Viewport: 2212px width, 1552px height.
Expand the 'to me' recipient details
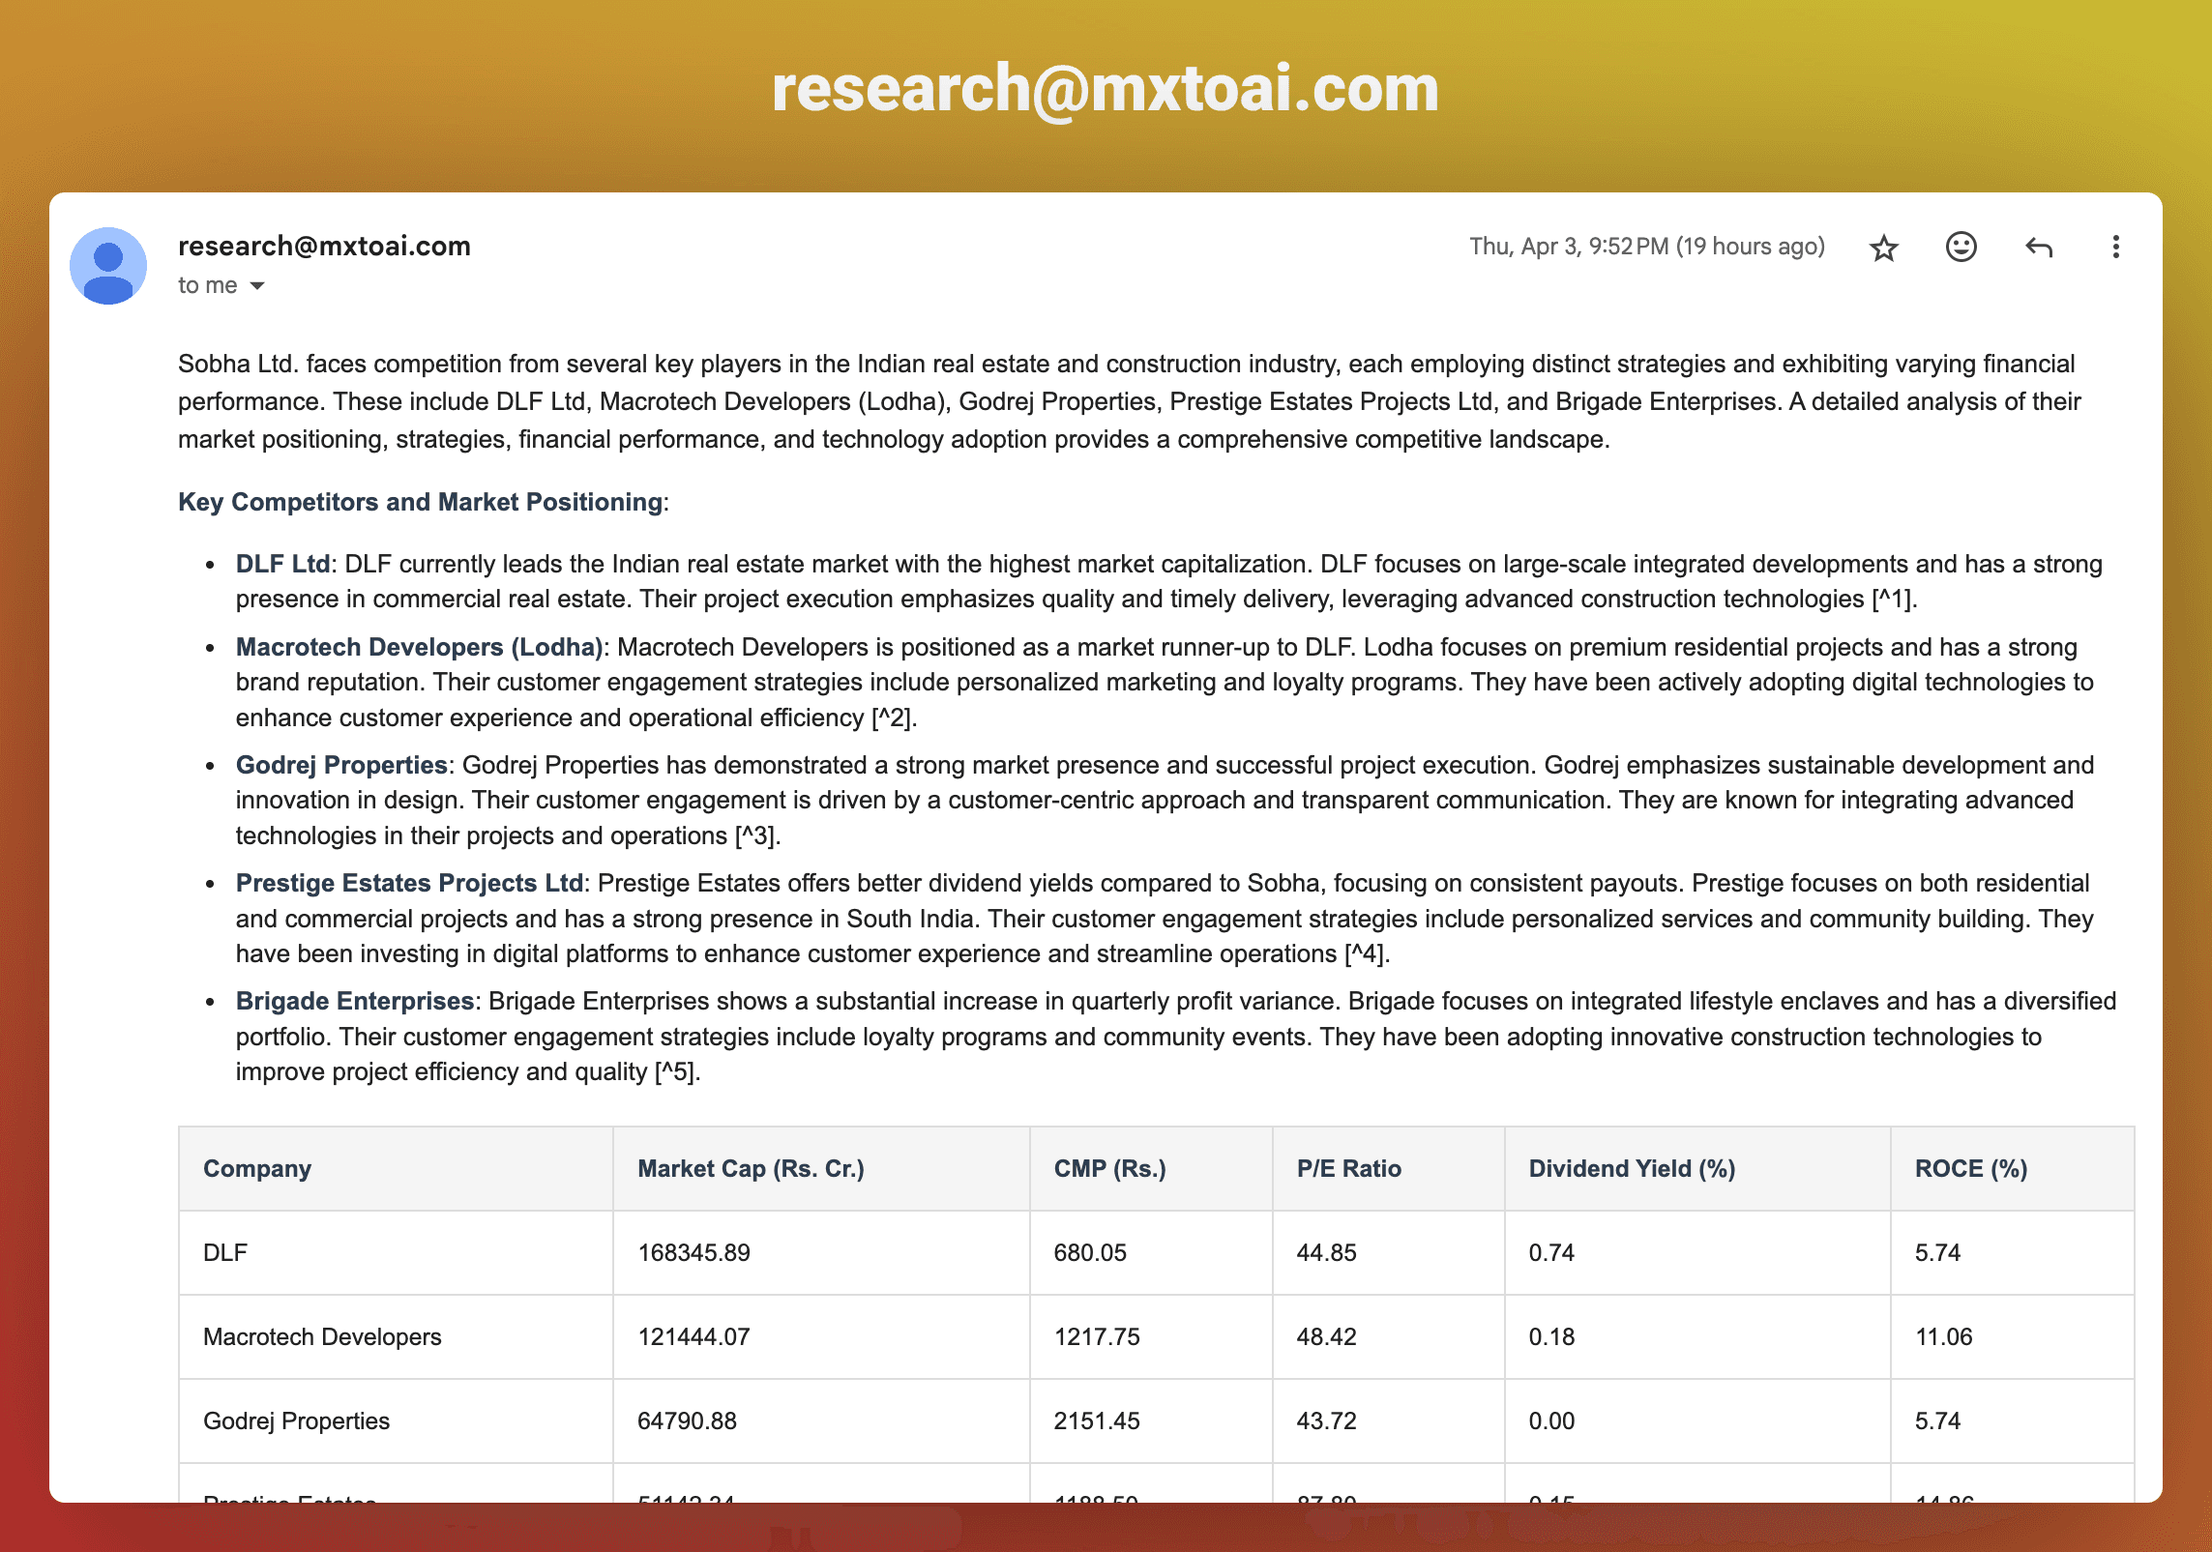(x=256, y=285)
